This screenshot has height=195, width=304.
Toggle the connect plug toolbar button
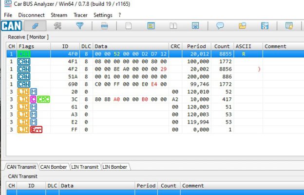(x=35, y=26)
